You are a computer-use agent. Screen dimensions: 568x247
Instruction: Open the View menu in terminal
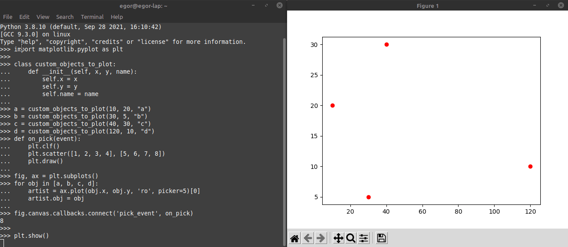tap(43, 17)
